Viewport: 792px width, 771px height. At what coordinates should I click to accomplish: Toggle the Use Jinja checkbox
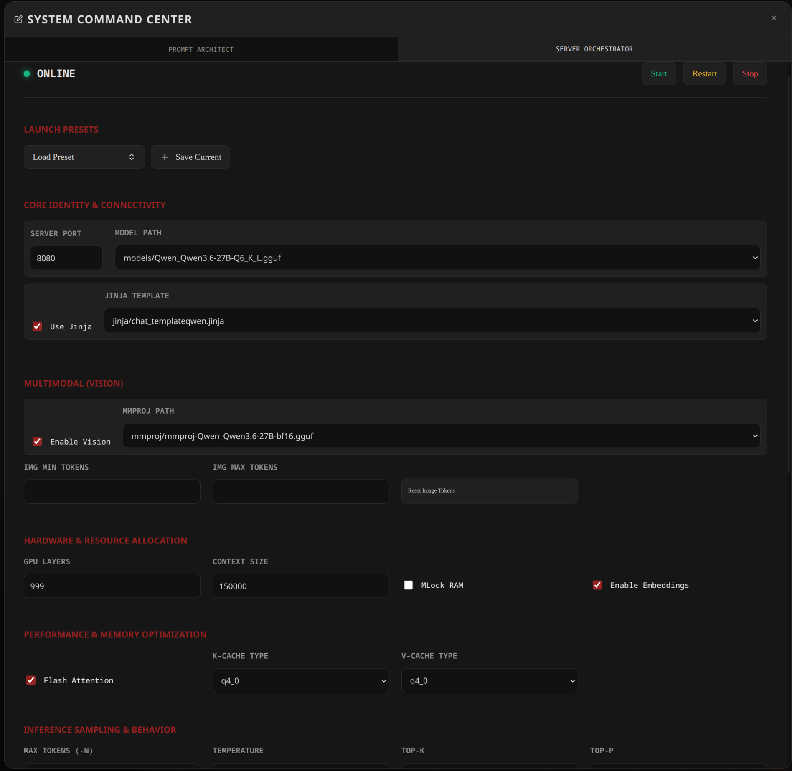click(x=37, y=326)
